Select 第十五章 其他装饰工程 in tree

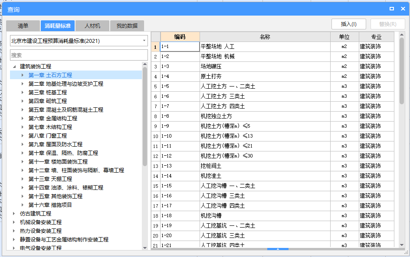tap(56, 196)
